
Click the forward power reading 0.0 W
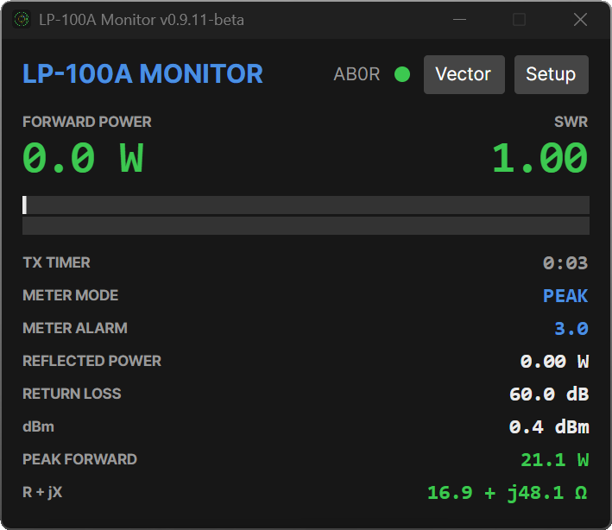(x=83, y=158)
